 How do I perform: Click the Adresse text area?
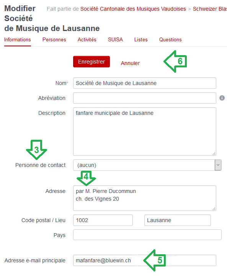[x=145, y=198]
